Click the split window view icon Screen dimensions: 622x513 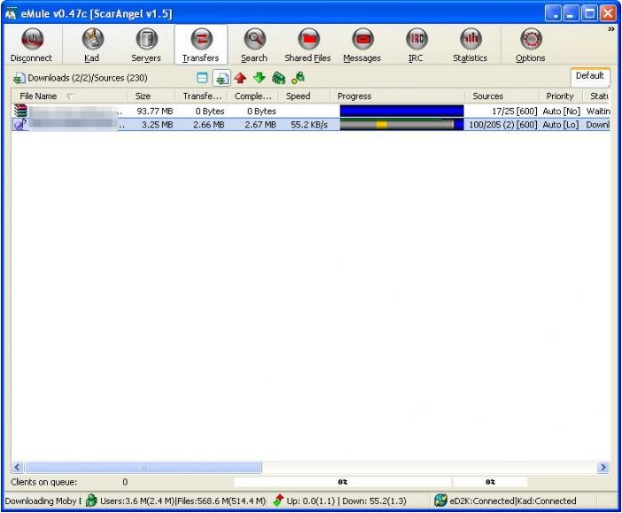point(202,78)
